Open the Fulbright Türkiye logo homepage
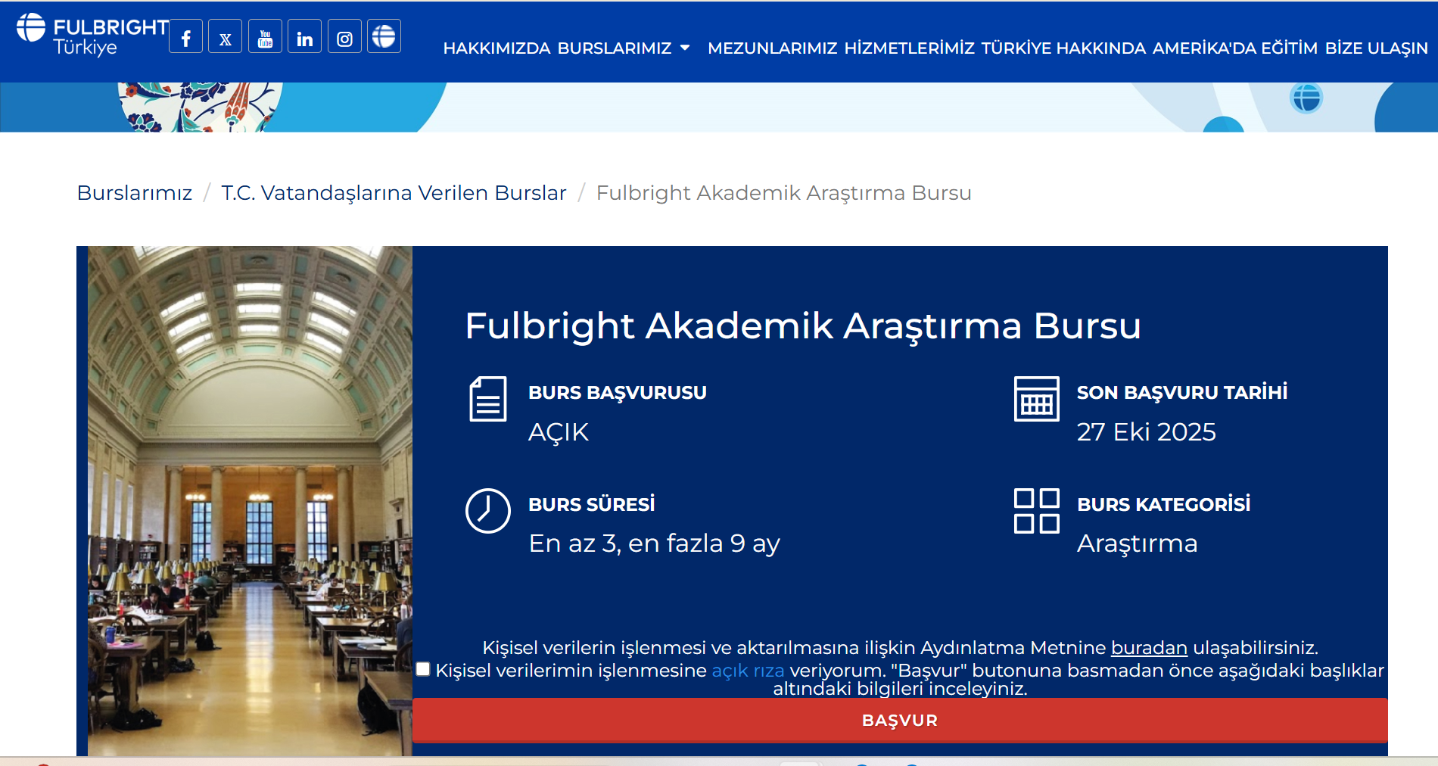This screenshot has height=766, width=1438. click(x=92, y=36)
